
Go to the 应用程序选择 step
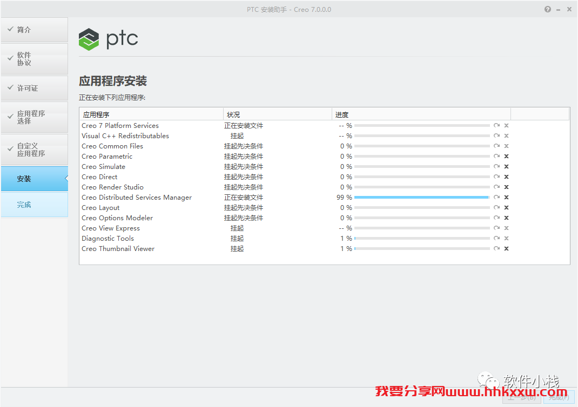click(34, 117)
